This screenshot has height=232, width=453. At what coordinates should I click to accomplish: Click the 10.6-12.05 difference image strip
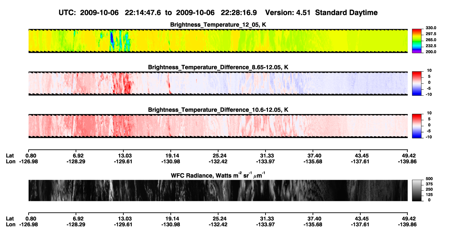[x=218, y=126]
